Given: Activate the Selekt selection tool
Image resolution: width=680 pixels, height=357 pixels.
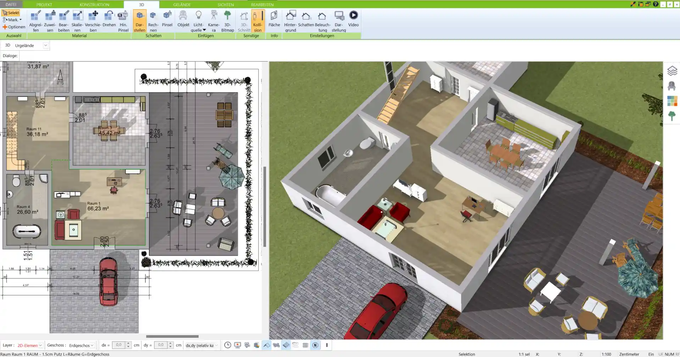Looking at the screenshot, I should tap(11, 13).
